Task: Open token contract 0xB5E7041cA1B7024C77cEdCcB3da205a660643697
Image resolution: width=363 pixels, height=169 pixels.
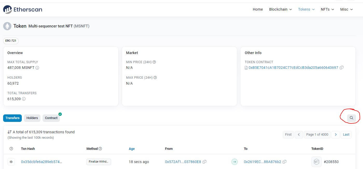Action: [293, 68]
